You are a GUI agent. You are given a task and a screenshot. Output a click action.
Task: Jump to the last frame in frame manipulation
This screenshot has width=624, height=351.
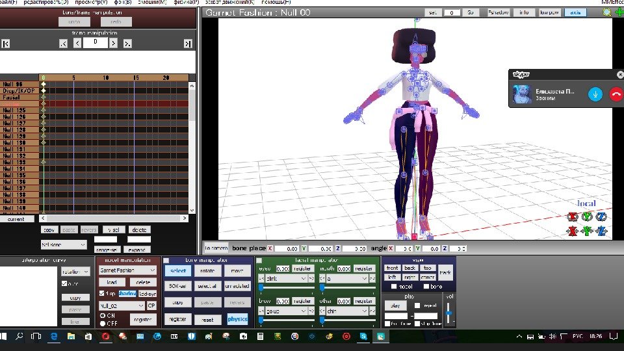pos(188,44)
